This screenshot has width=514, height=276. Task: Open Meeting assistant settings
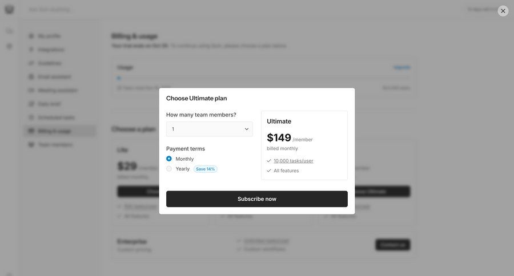coord(57,90)
